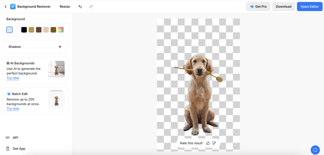Open the rainbow custom color picker
The image size is (324, 155).
pyautogui.click(x=61, y=30)
